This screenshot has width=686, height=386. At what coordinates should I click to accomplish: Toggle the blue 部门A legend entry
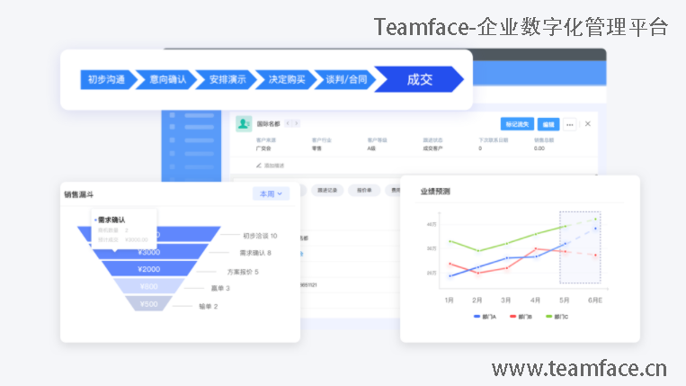click(x=485, y=317)
